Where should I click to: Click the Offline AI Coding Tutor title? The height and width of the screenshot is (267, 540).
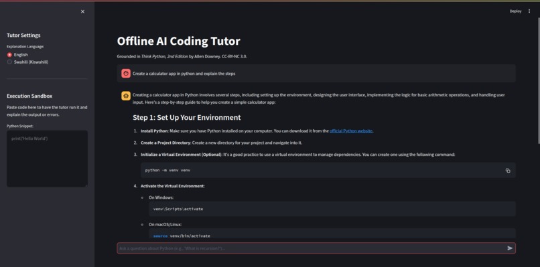pos(178,41)
